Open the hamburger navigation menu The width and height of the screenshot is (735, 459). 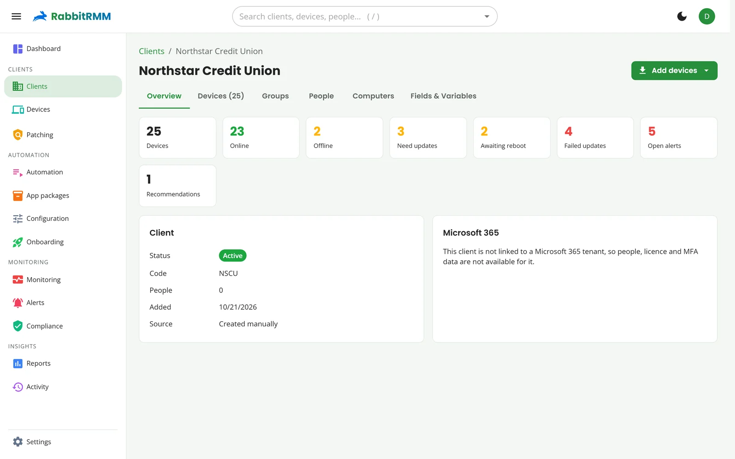[x=16, y=17]
